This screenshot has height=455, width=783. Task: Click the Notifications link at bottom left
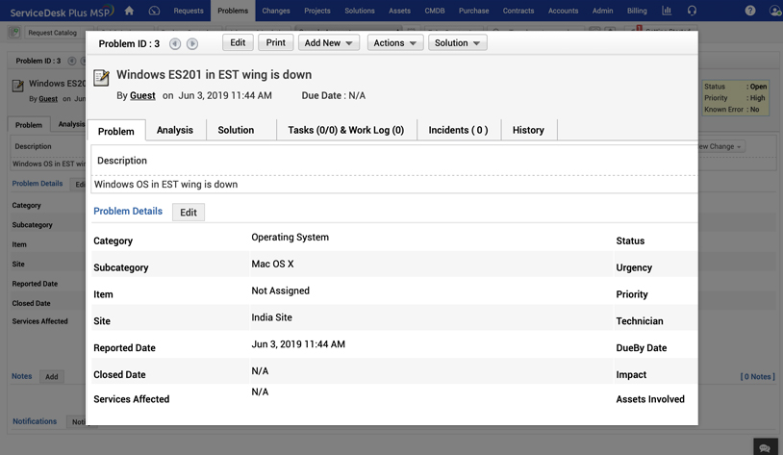coord(35,421)
